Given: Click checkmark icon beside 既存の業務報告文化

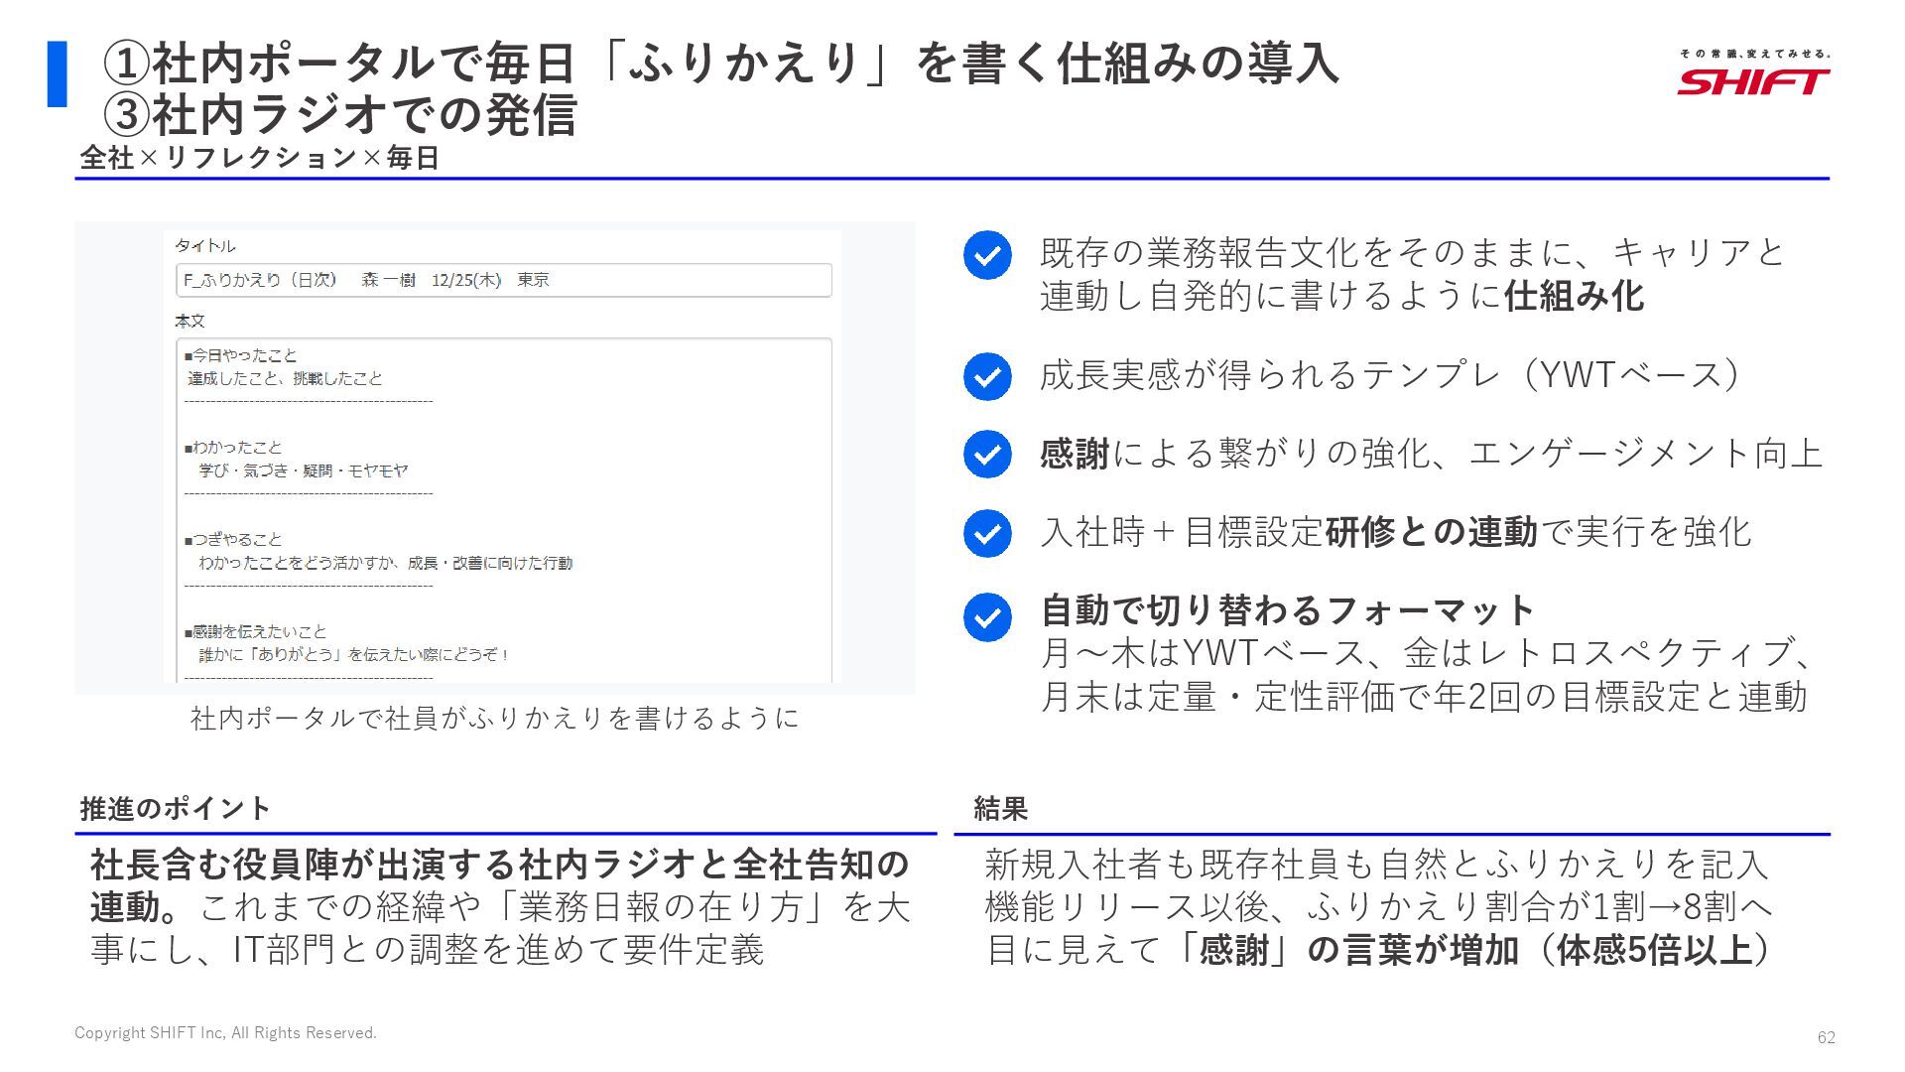Looking at the screenshot, I should (987, 255).
